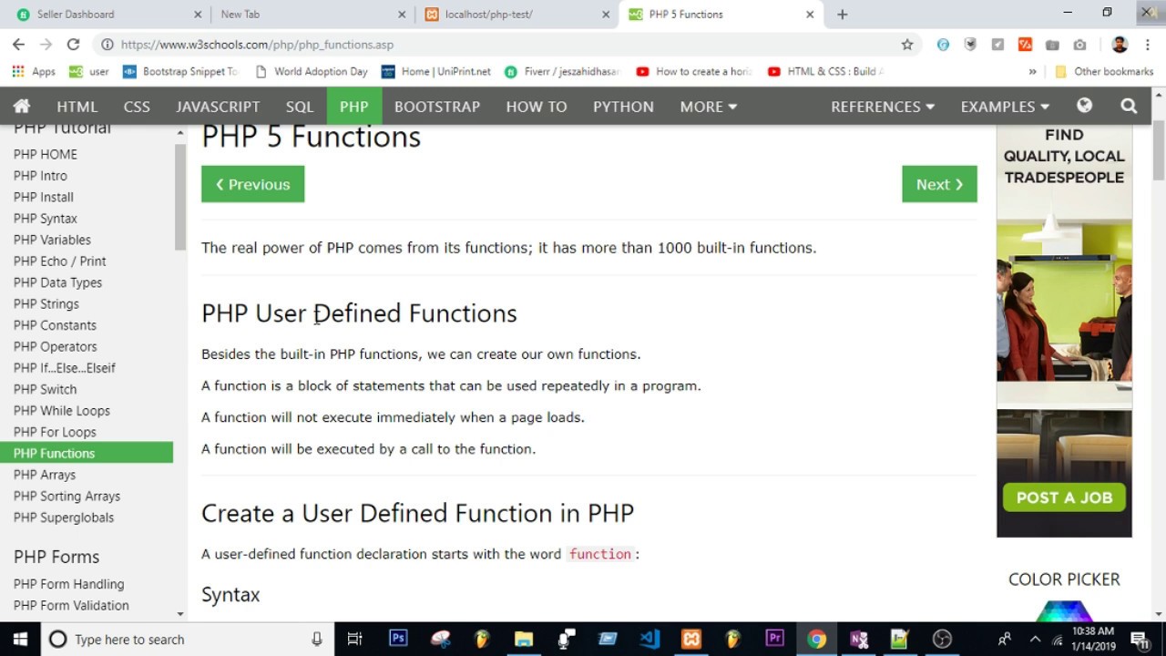
Task: Open the PYTHON tutorial in navbar
Action: point(623,107)
